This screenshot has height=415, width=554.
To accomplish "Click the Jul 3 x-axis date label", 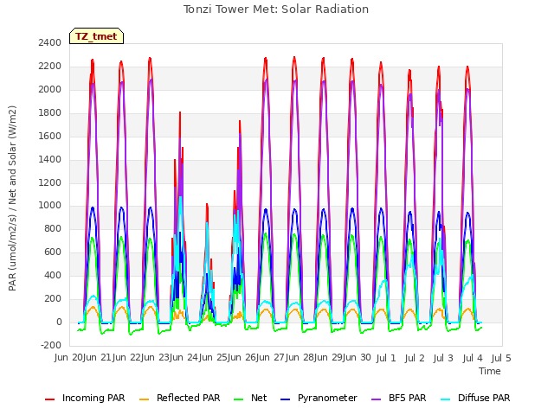I will [443, 358].
